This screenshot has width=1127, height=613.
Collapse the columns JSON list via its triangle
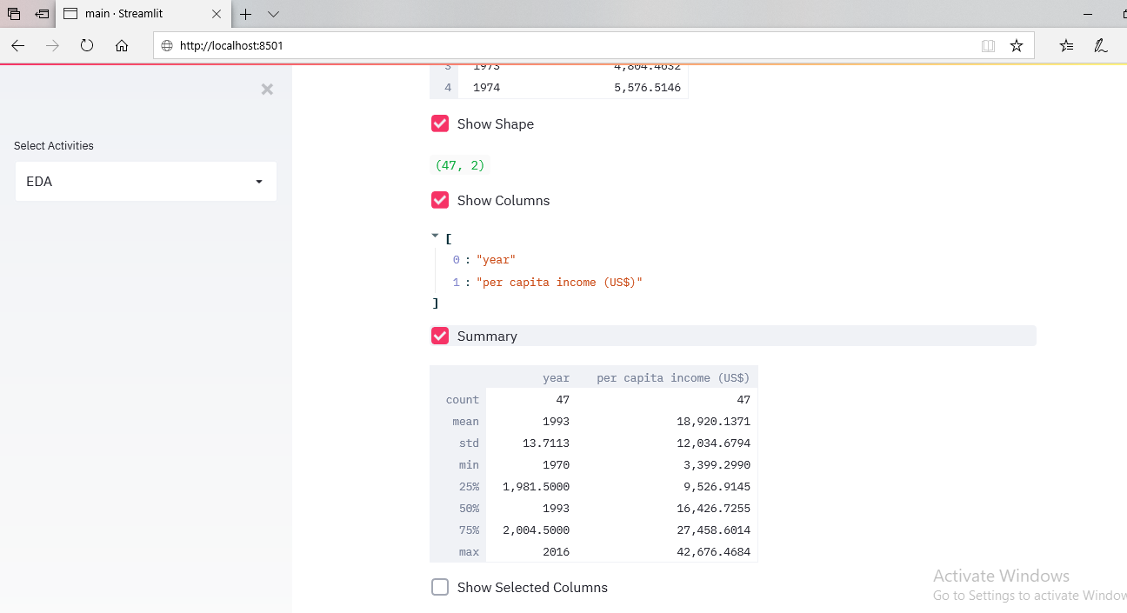click(x=435, y=235)
